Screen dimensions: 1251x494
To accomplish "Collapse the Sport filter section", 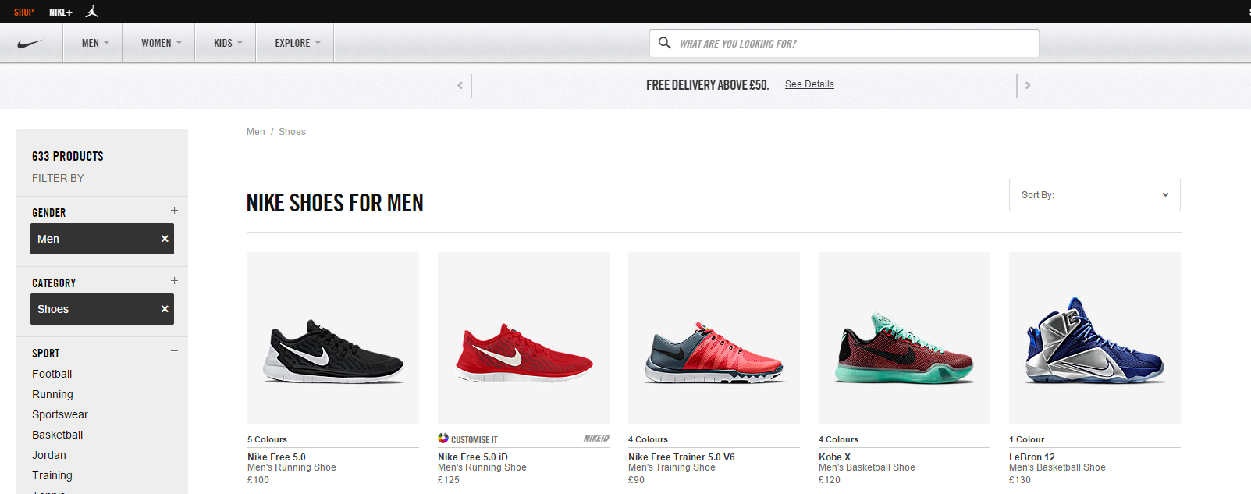I will (174, 351).
